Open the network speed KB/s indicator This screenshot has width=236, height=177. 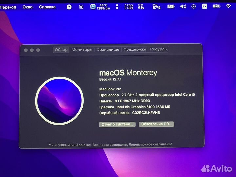tap(129, 7)
